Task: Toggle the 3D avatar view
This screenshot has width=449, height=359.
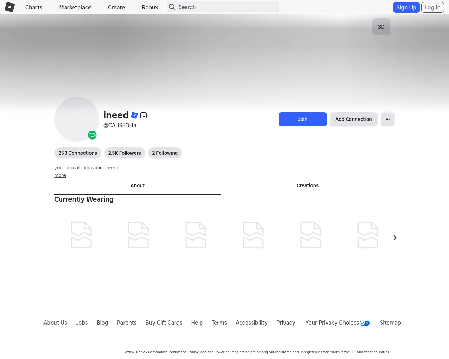Action: click(x=381, y=27)
